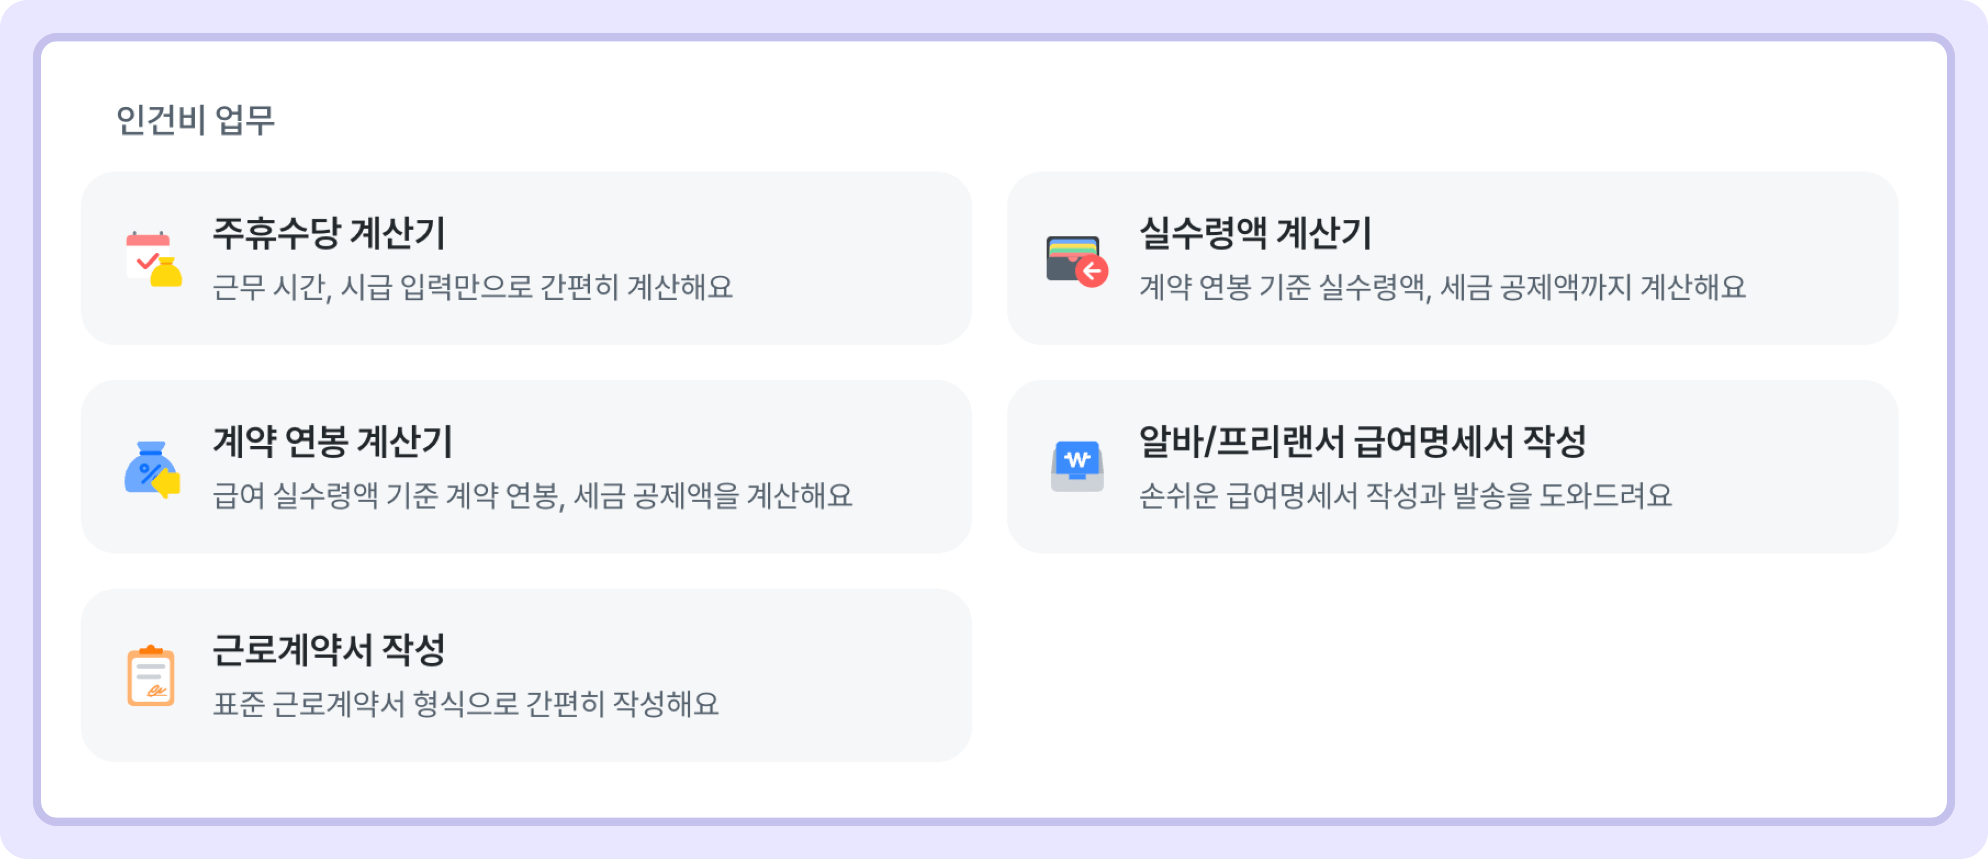This screenshot has height=859, width=1988.
Task: Click description '근무 시간, 시급 입력만으로 간편히 계산해요'
Action: coord(472,287)
